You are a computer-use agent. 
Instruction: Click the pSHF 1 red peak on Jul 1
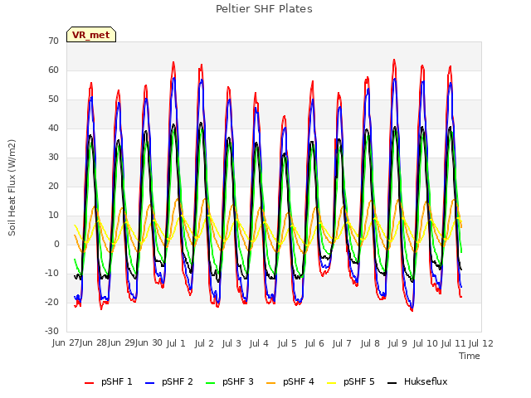173,63
